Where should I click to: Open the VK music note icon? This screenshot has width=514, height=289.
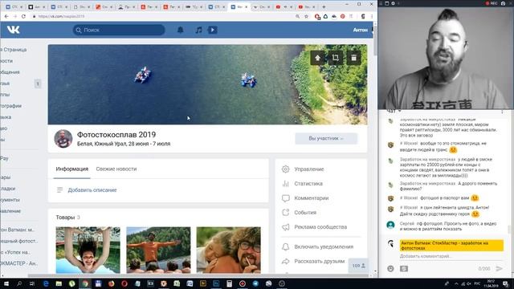(198, 30)
